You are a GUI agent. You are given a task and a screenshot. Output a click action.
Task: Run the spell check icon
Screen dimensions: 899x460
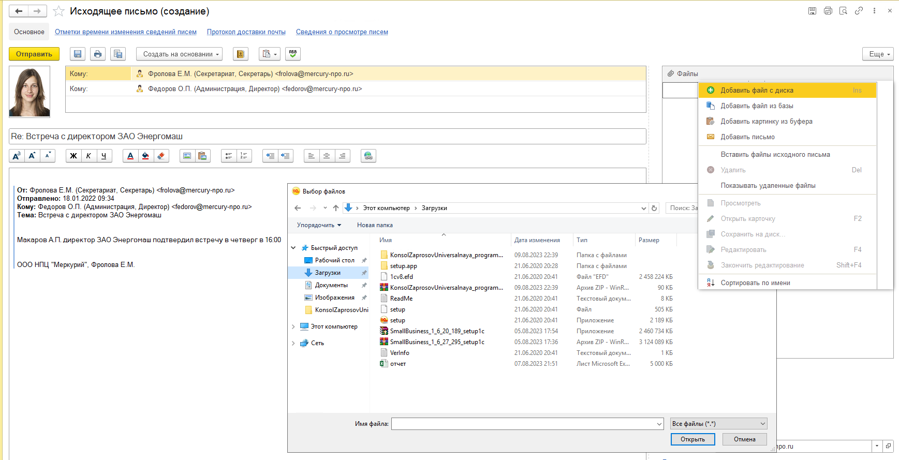click(x=292, y=54)
